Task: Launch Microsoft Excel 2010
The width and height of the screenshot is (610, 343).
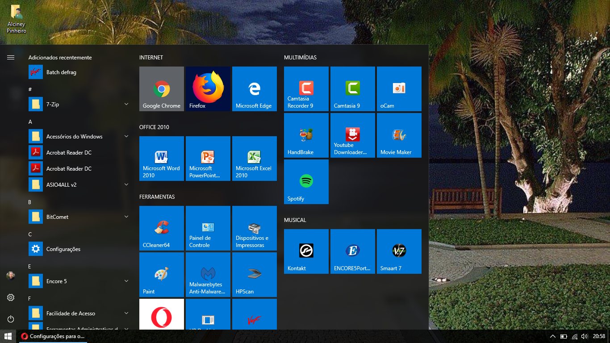Action: [255, 159]
